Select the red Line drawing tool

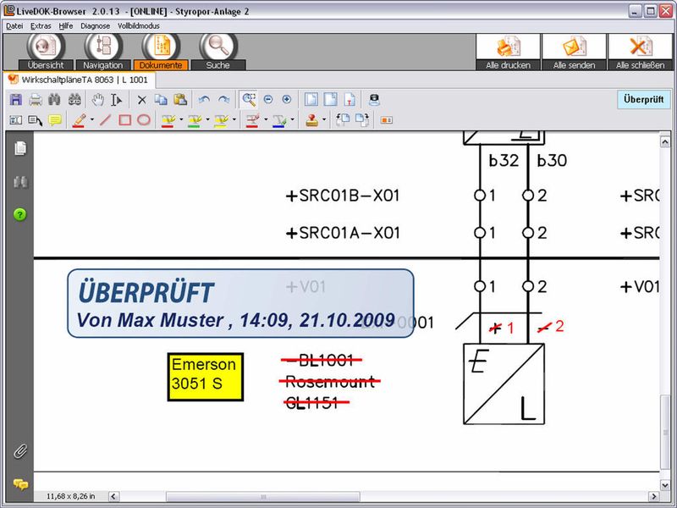click(105, 120)
